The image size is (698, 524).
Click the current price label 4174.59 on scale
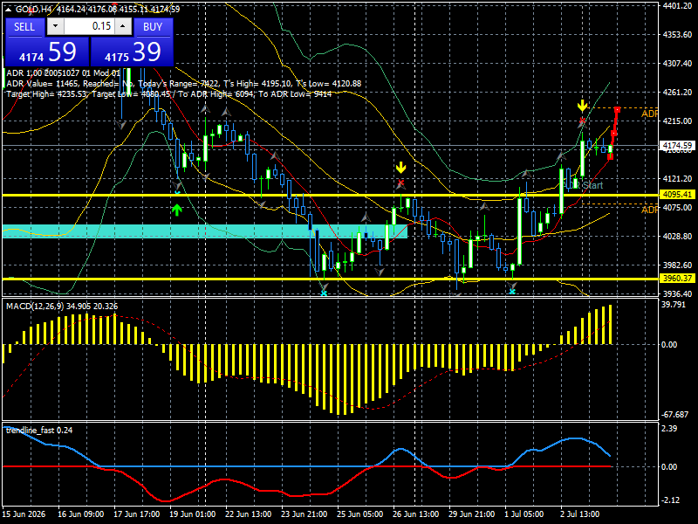point(678,146)
